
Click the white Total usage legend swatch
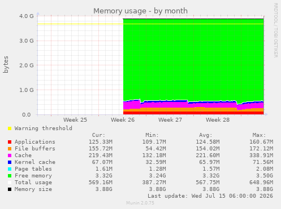click(10, 183)
